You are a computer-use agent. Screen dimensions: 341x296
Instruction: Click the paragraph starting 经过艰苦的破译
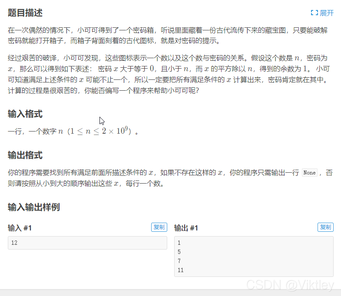click(x=169, y=74)
